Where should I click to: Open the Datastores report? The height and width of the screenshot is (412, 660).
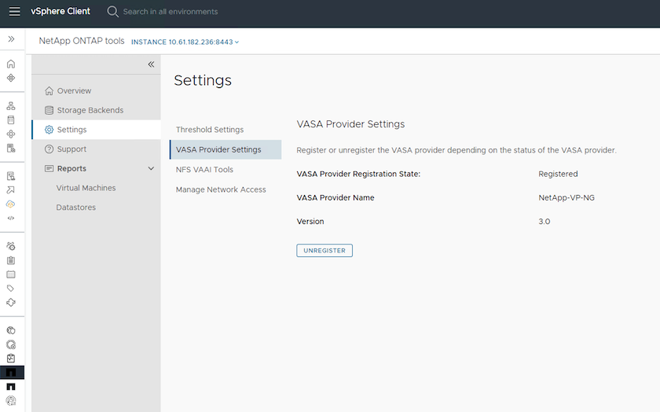75,208
